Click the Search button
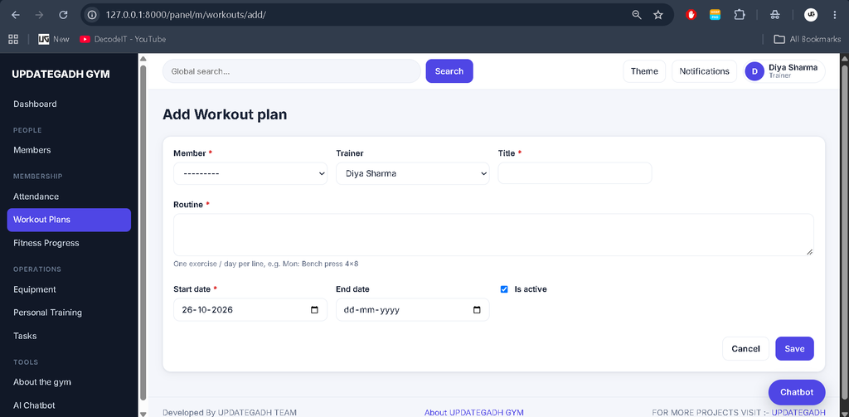 [449, 71]
